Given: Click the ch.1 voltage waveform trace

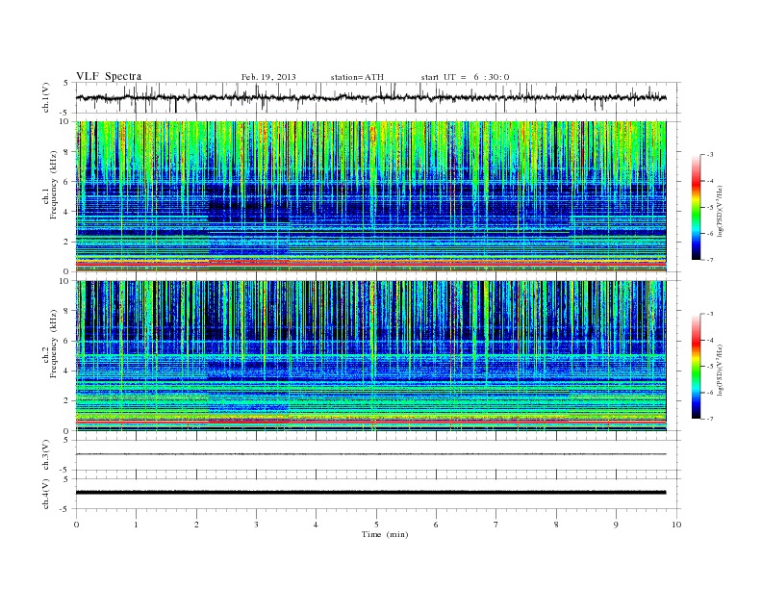Looking at the screenshot, I should pyautogui.click(x=371, y=97).
